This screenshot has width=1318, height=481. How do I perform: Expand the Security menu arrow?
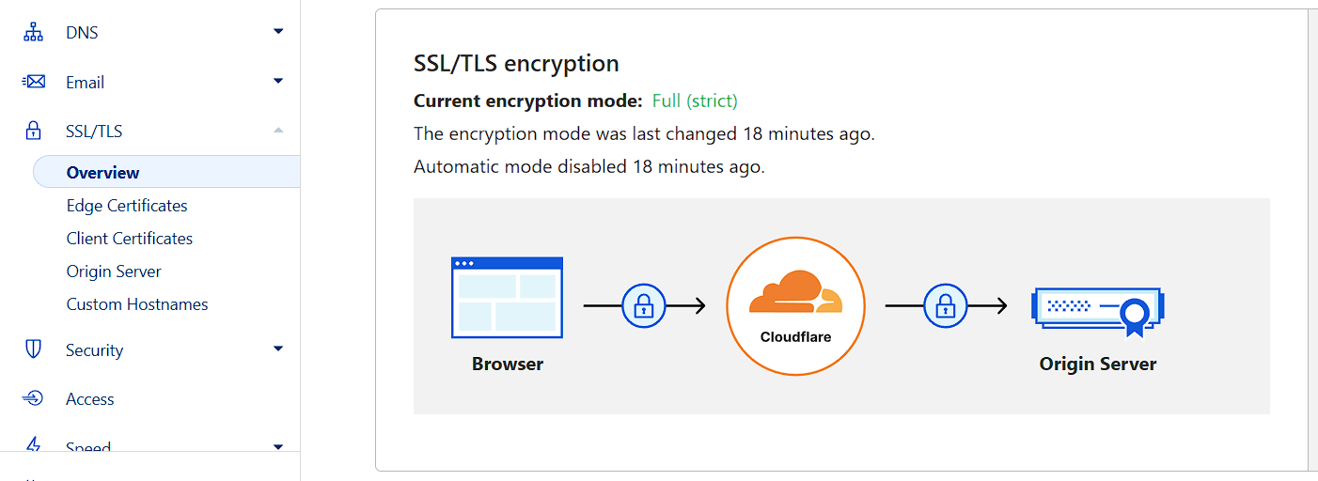278,349
